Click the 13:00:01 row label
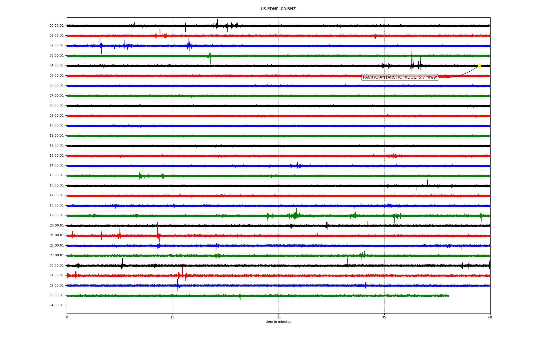The height and width of the screenshot is (348, 557). tap(57, 156)
